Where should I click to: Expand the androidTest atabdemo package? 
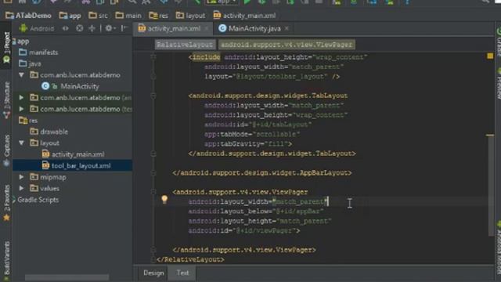pyautogui.click(x=21, y=97)
